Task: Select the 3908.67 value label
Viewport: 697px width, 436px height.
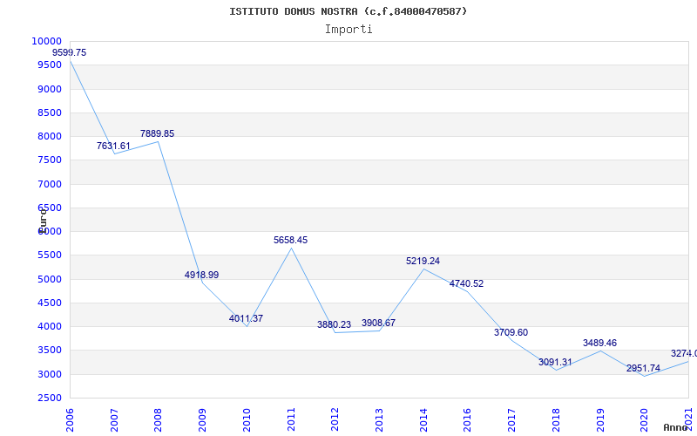Action: (x=378, y=323)
